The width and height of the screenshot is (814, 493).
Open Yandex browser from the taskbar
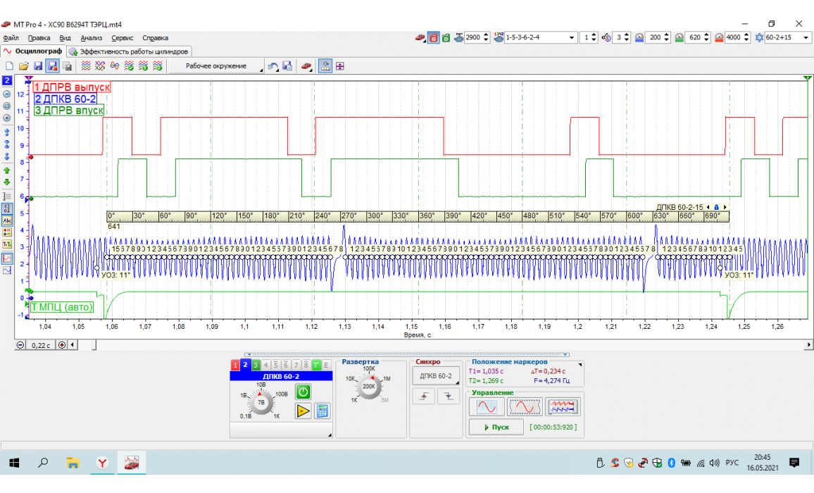102,463
